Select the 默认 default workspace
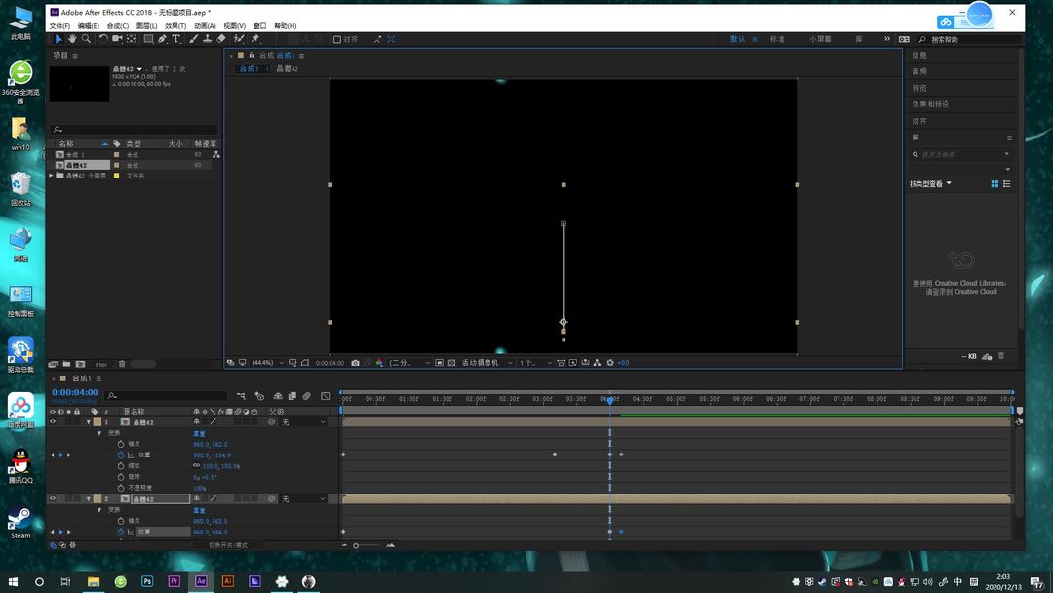 coord(737,40)
